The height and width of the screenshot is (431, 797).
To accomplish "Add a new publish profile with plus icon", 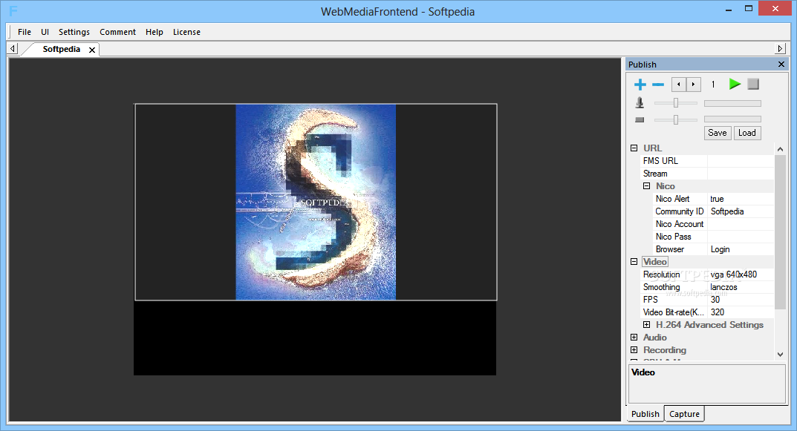I will 640,85.
